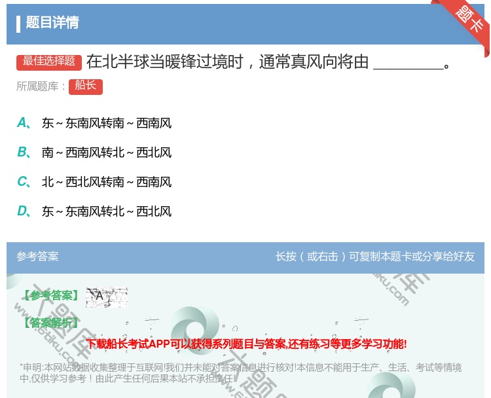Click the fill-in blank underline in the question
This screenshot has width=491, height=398.
point(409,67)
